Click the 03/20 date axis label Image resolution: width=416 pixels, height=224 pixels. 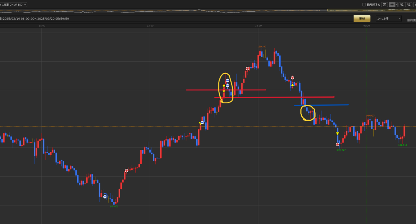[x=366, y=26]
